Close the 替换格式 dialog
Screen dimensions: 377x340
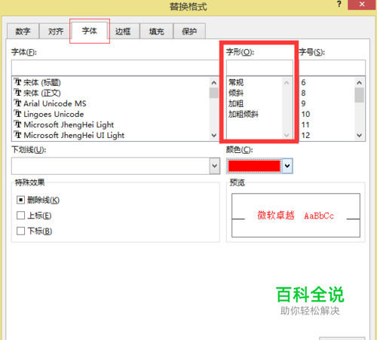tap(362, 5)
